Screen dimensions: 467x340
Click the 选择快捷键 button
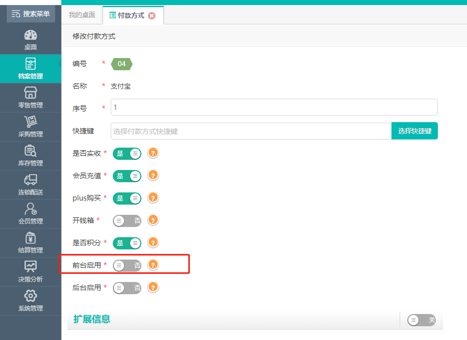pyautogui.click(x=414, y=131)
